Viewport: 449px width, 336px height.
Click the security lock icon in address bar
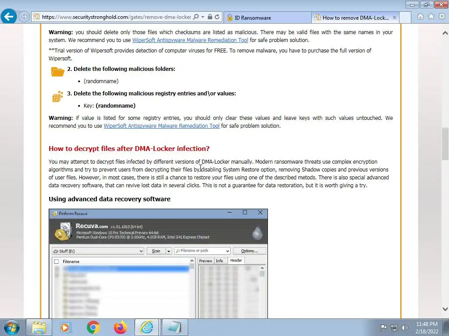coord(210,17)
